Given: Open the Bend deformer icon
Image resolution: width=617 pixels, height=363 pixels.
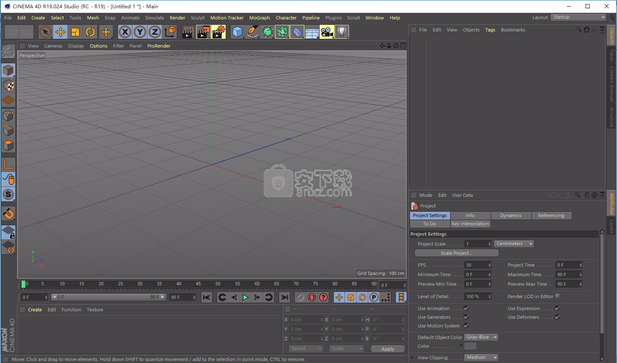Looking at the screenshot, I should (297, 32).
